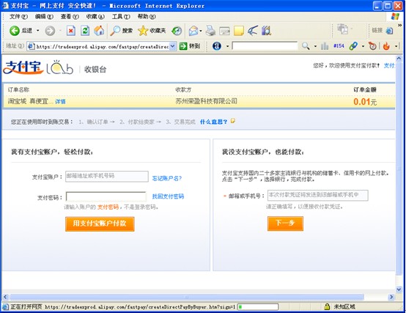The width and height of the screenshot is (406, 313).
Task: Click the edit page toolbar icon next to printer
Action: 224,31
